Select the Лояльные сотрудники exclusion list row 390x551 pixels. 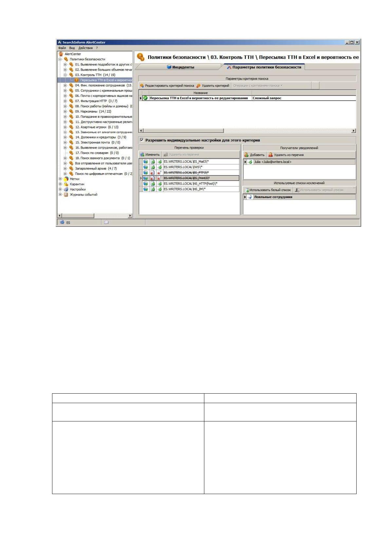pos(299,197)
